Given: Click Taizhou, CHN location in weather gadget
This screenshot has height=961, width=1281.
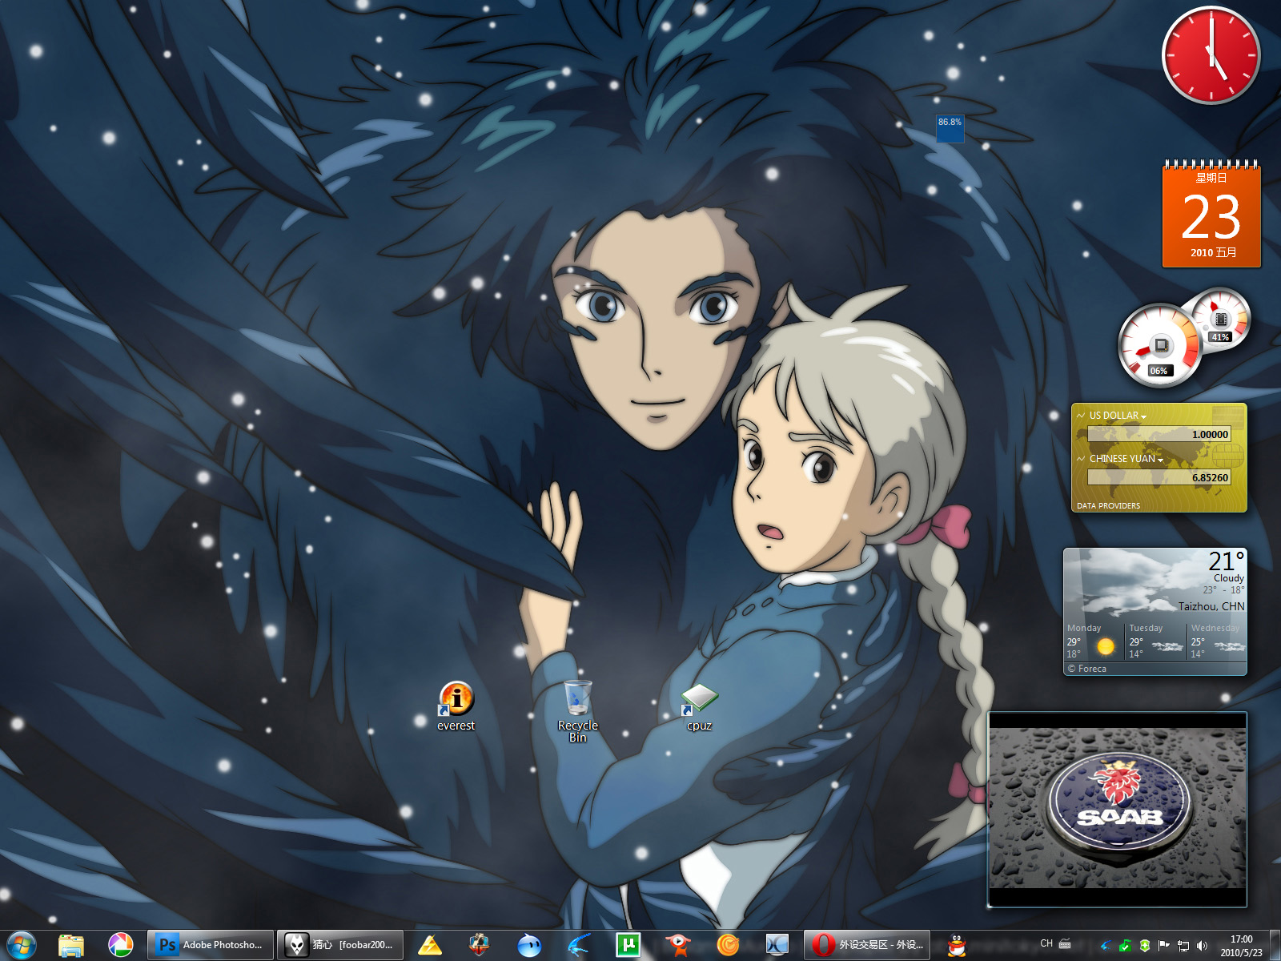Looking at the screenshot, I should [x=1211, y=606].
